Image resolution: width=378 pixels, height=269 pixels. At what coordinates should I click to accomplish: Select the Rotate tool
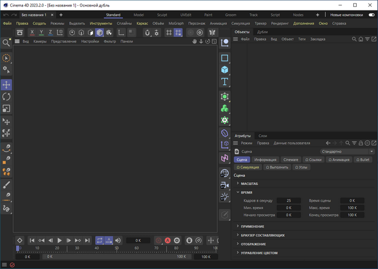pos(6,96)
